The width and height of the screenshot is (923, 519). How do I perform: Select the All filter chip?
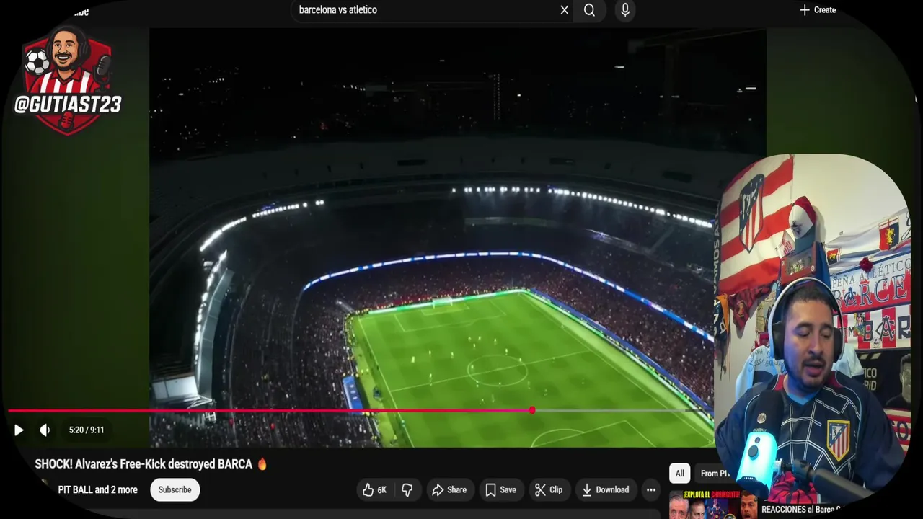point(679,474)
